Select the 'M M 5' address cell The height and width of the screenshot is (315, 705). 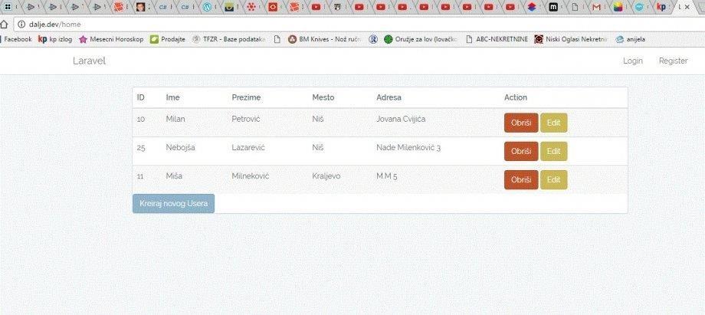click(387, 176)
